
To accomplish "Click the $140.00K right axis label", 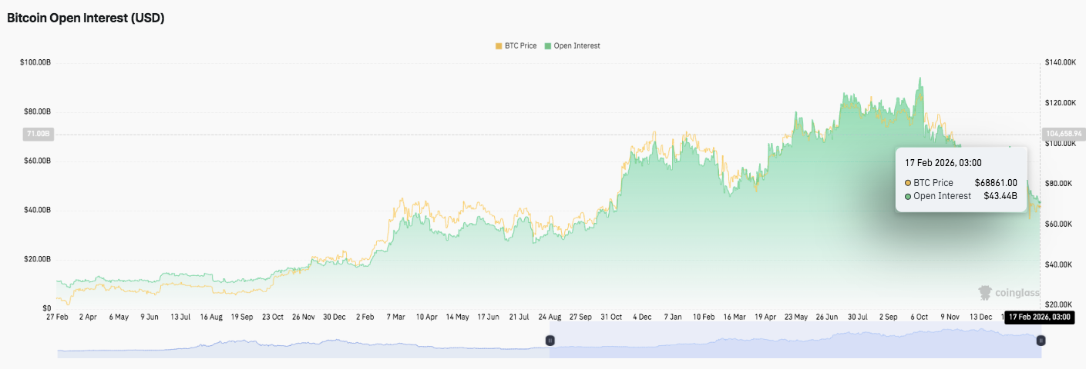I will click(x=1060, y=62).
